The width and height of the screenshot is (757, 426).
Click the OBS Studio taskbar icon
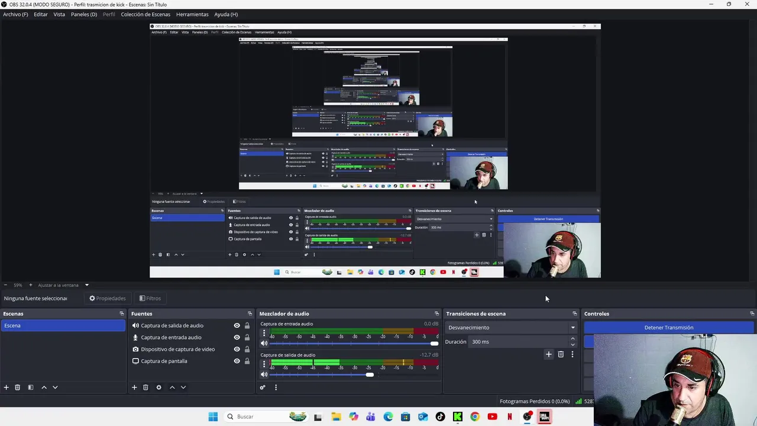coord(527,417)
